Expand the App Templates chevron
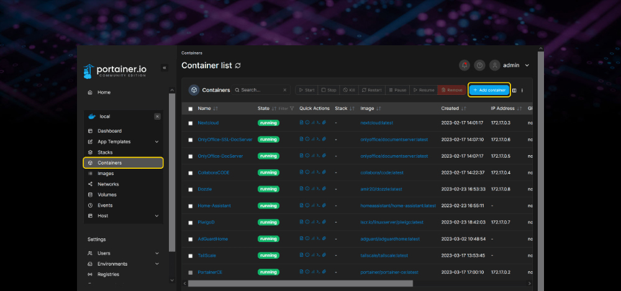This screenshot has width=621, height=291. [157, 141]
